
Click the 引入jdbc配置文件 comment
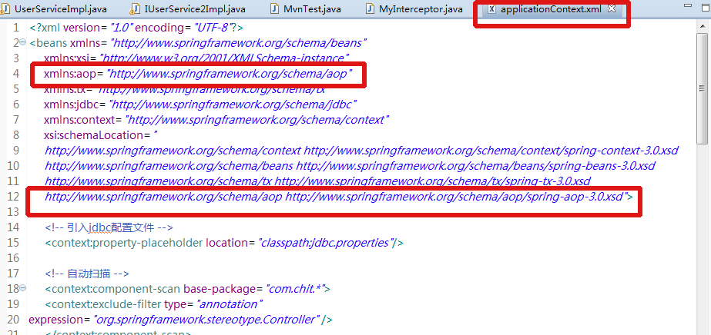(x=109, y=227)
